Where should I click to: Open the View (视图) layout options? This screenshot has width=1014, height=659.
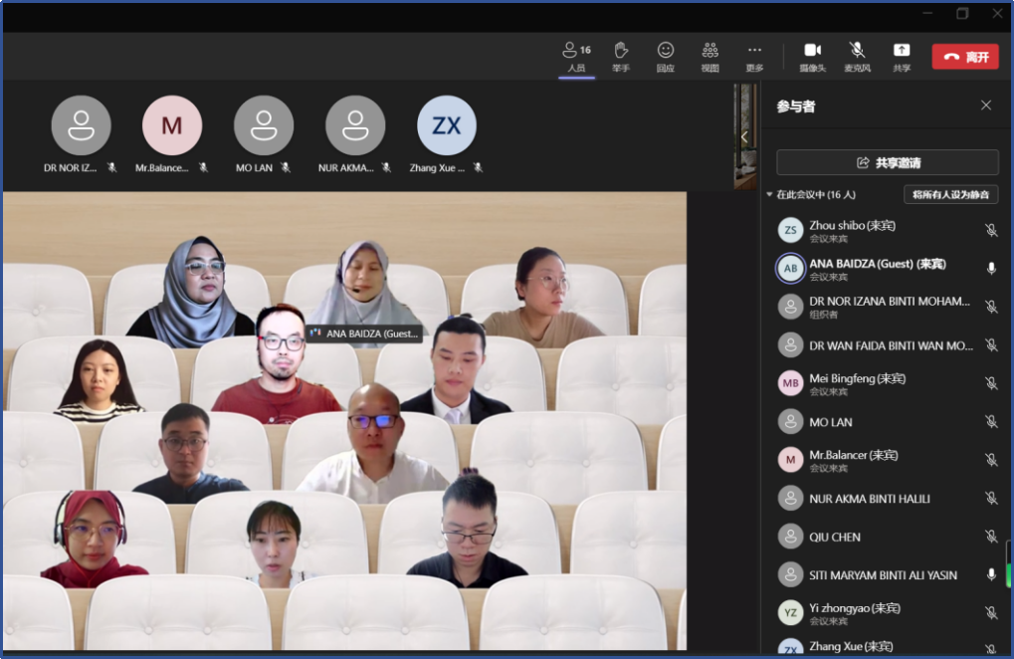click(710, 56)
